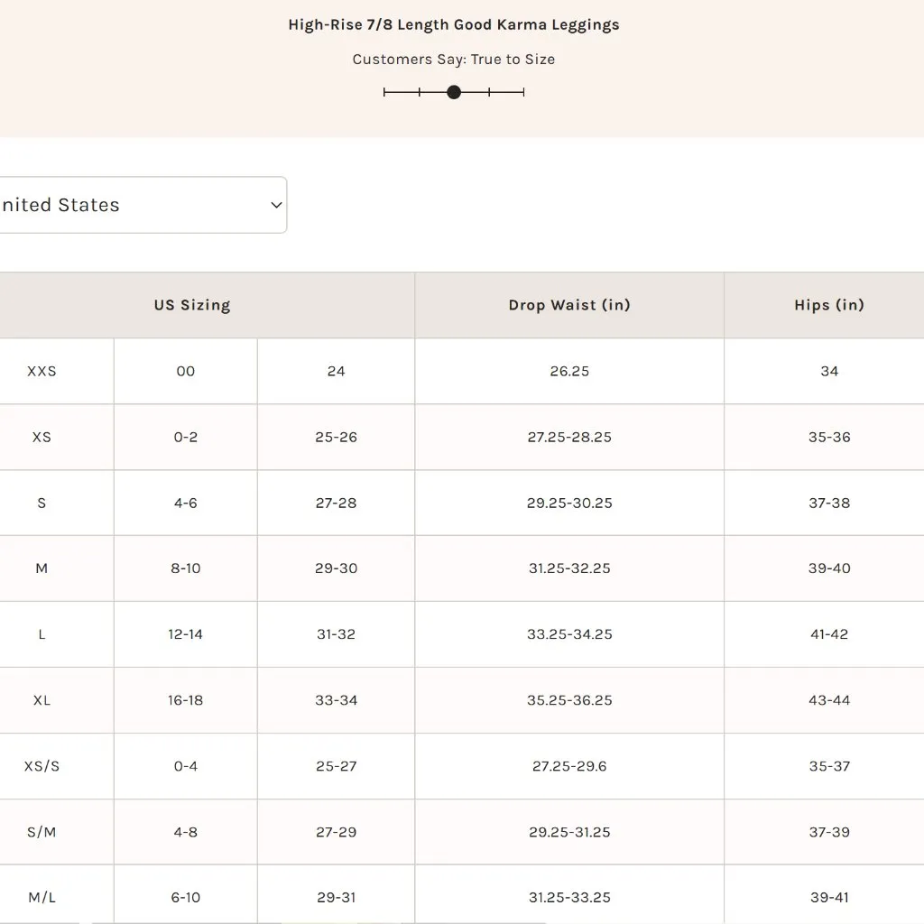This screenshot has width=924, height=924.
Task: Click the M/L size row label
Action: (x=42, y=898)
